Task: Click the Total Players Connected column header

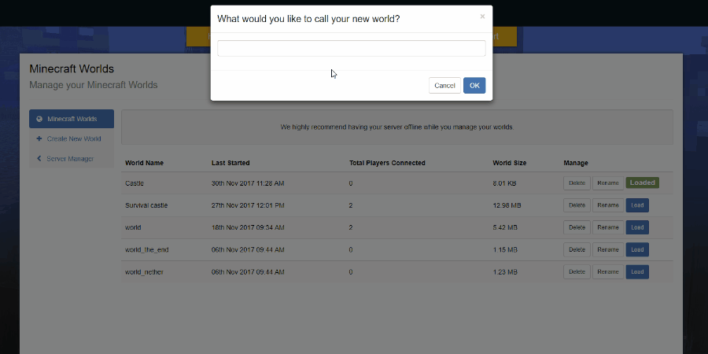Action: [x=387, y=163]
